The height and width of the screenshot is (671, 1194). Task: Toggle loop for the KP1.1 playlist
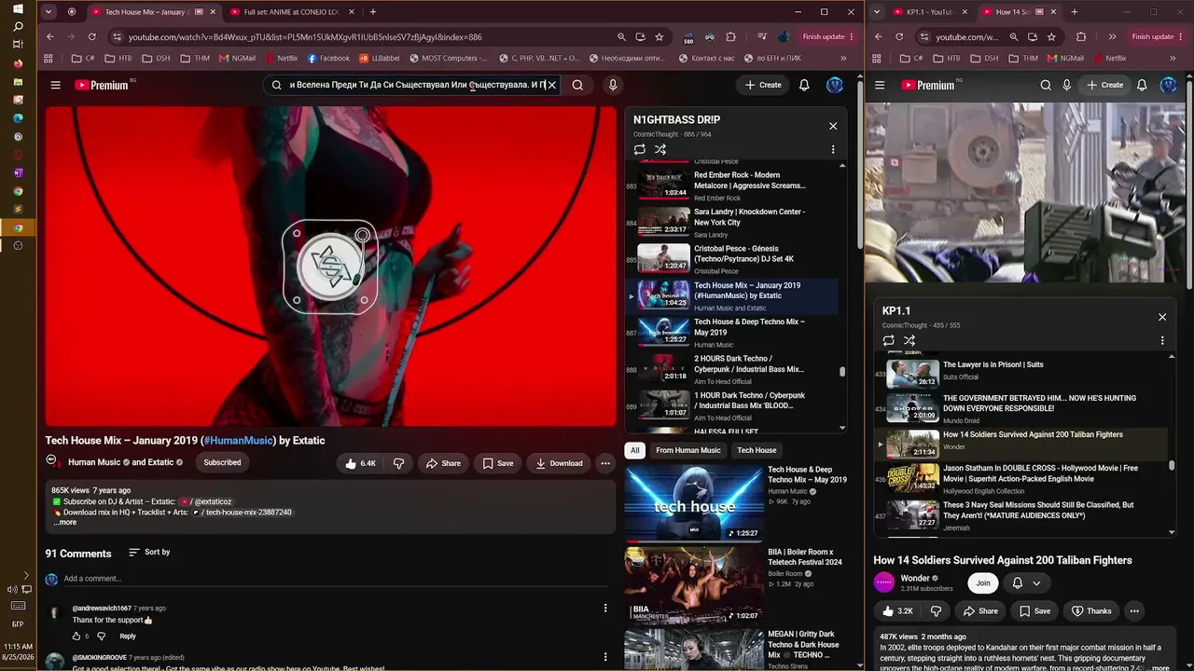[x=888, y=340]
